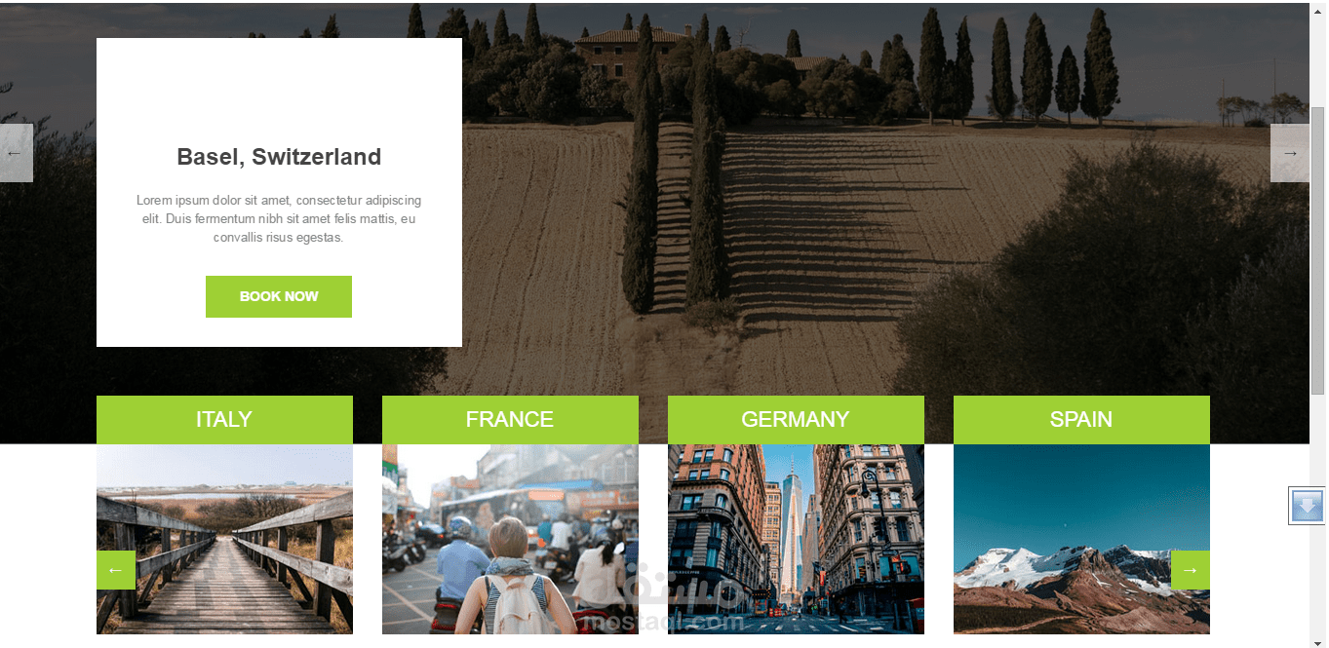Image resolution: width=1329 pixels, height=648 pixels.
Task: Click the Basel, Switzerland heading
Action: (x=279, y=157)
